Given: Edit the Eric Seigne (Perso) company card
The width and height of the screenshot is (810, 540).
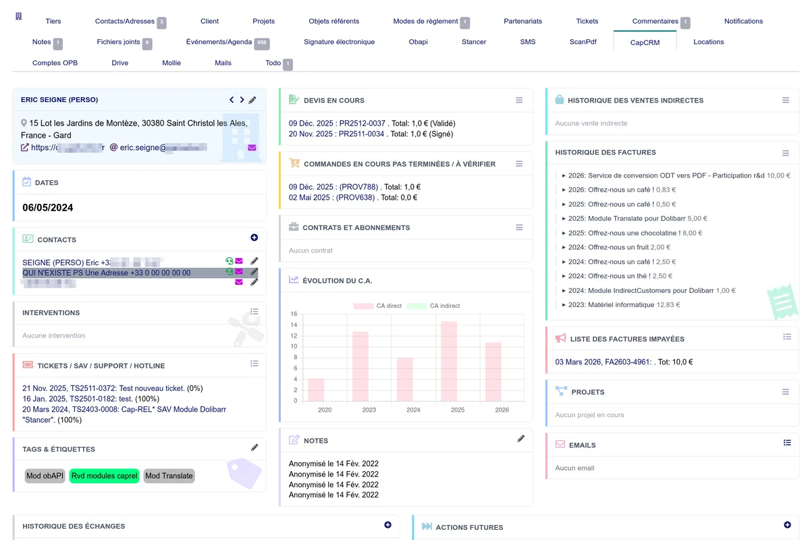Looking at the screenshot, I should click(252, 100).
